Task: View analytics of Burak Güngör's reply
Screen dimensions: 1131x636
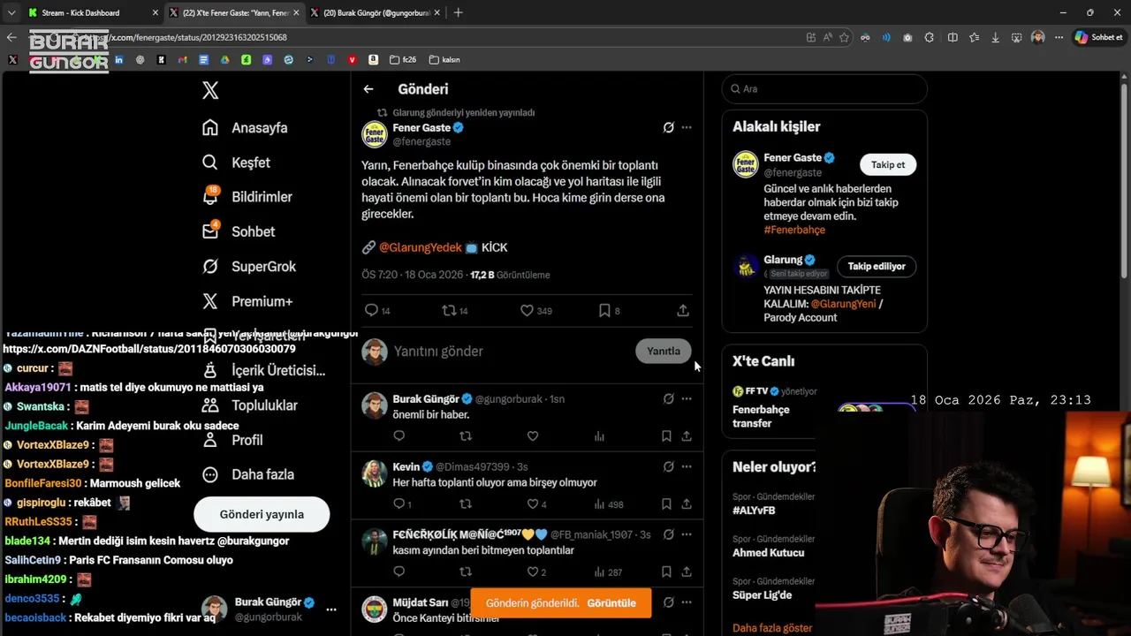Action: [599, 435]
